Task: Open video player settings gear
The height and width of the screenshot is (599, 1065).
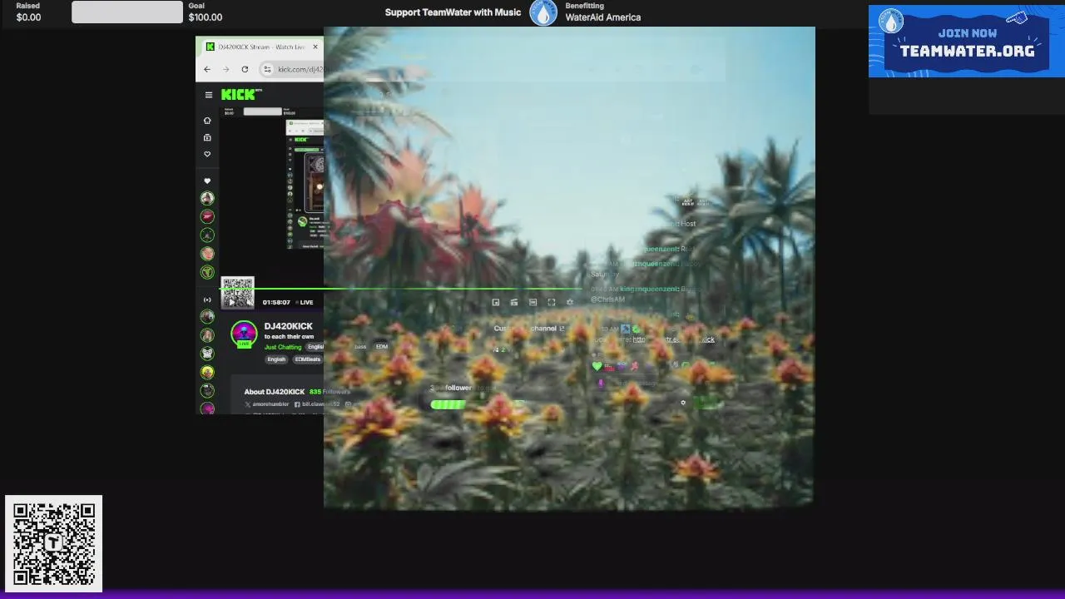Action: (x=569, y=302)
